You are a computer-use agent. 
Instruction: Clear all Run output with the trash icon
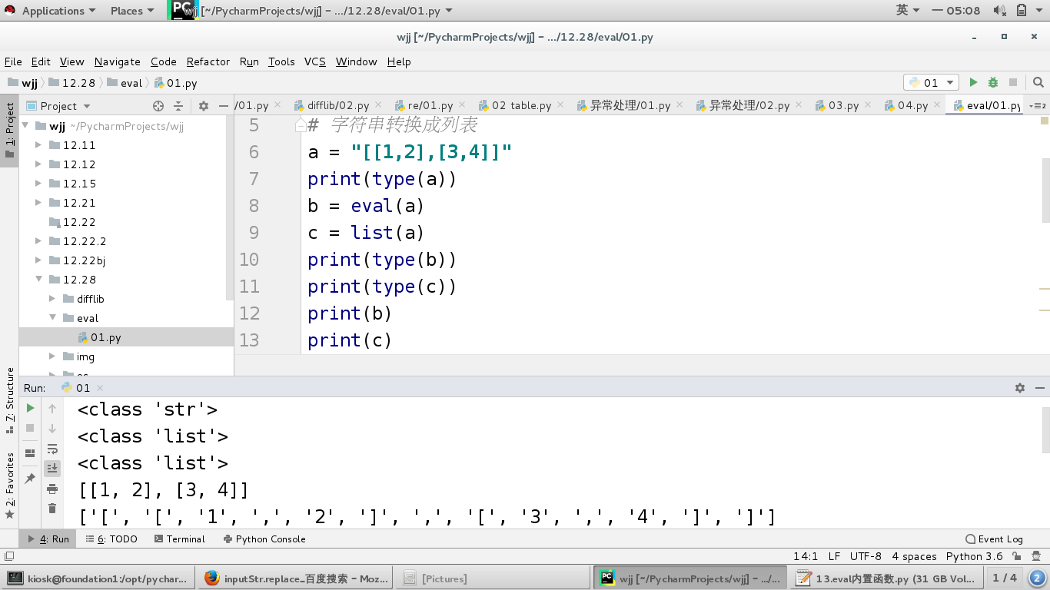52,508
